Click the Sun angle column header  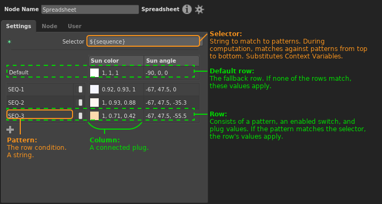(x=171, y=61)
